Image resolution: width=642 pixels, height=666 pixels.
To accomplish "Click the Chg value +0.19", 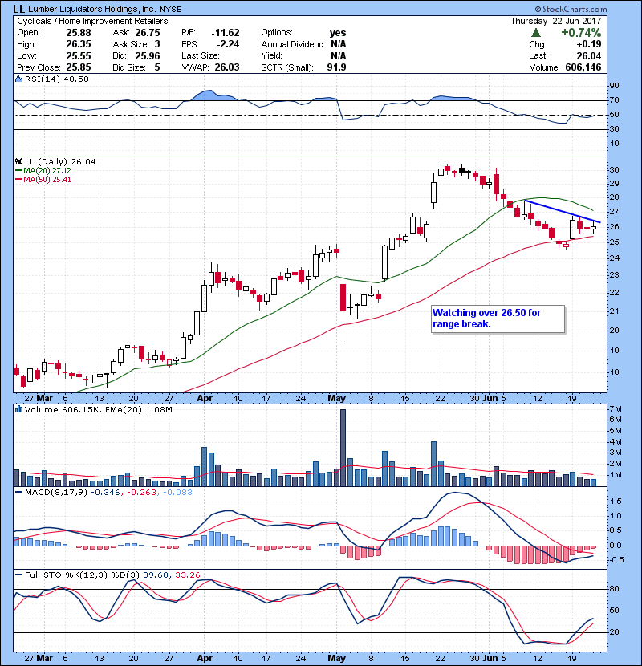I will click(x=589, y=44).
